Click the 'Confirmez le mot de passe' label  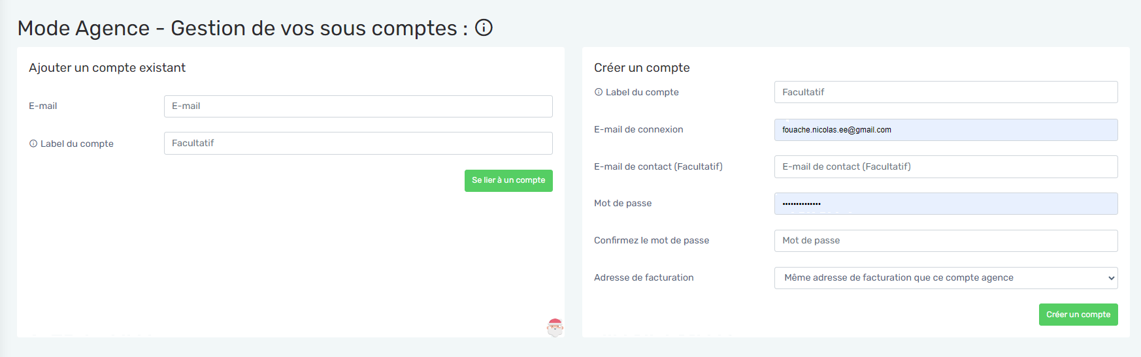[x=652, y=241]
